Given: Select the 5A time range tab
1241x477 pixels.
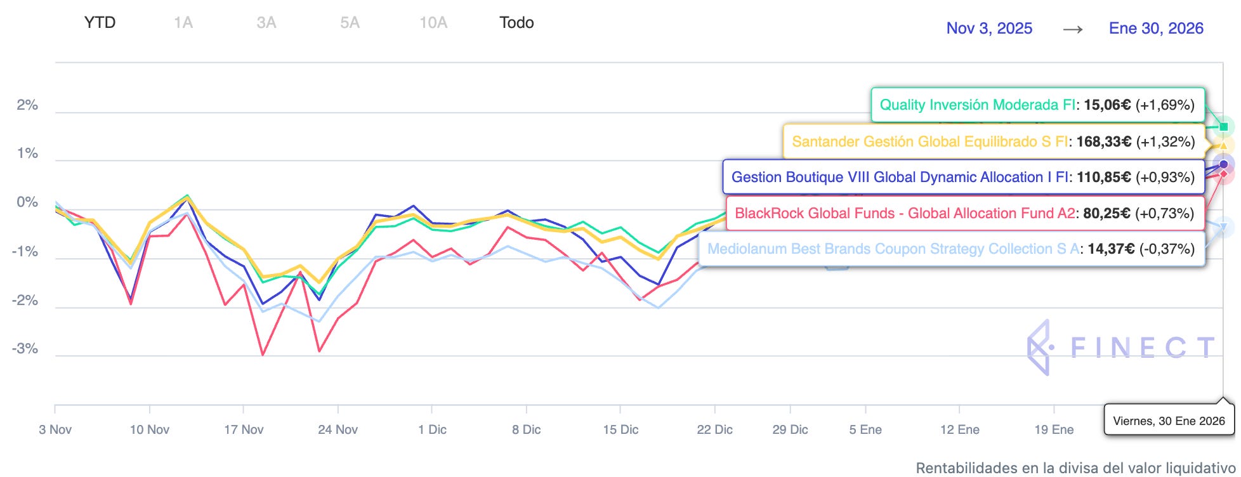Looking at the screenshot, I should click(350, 23).
